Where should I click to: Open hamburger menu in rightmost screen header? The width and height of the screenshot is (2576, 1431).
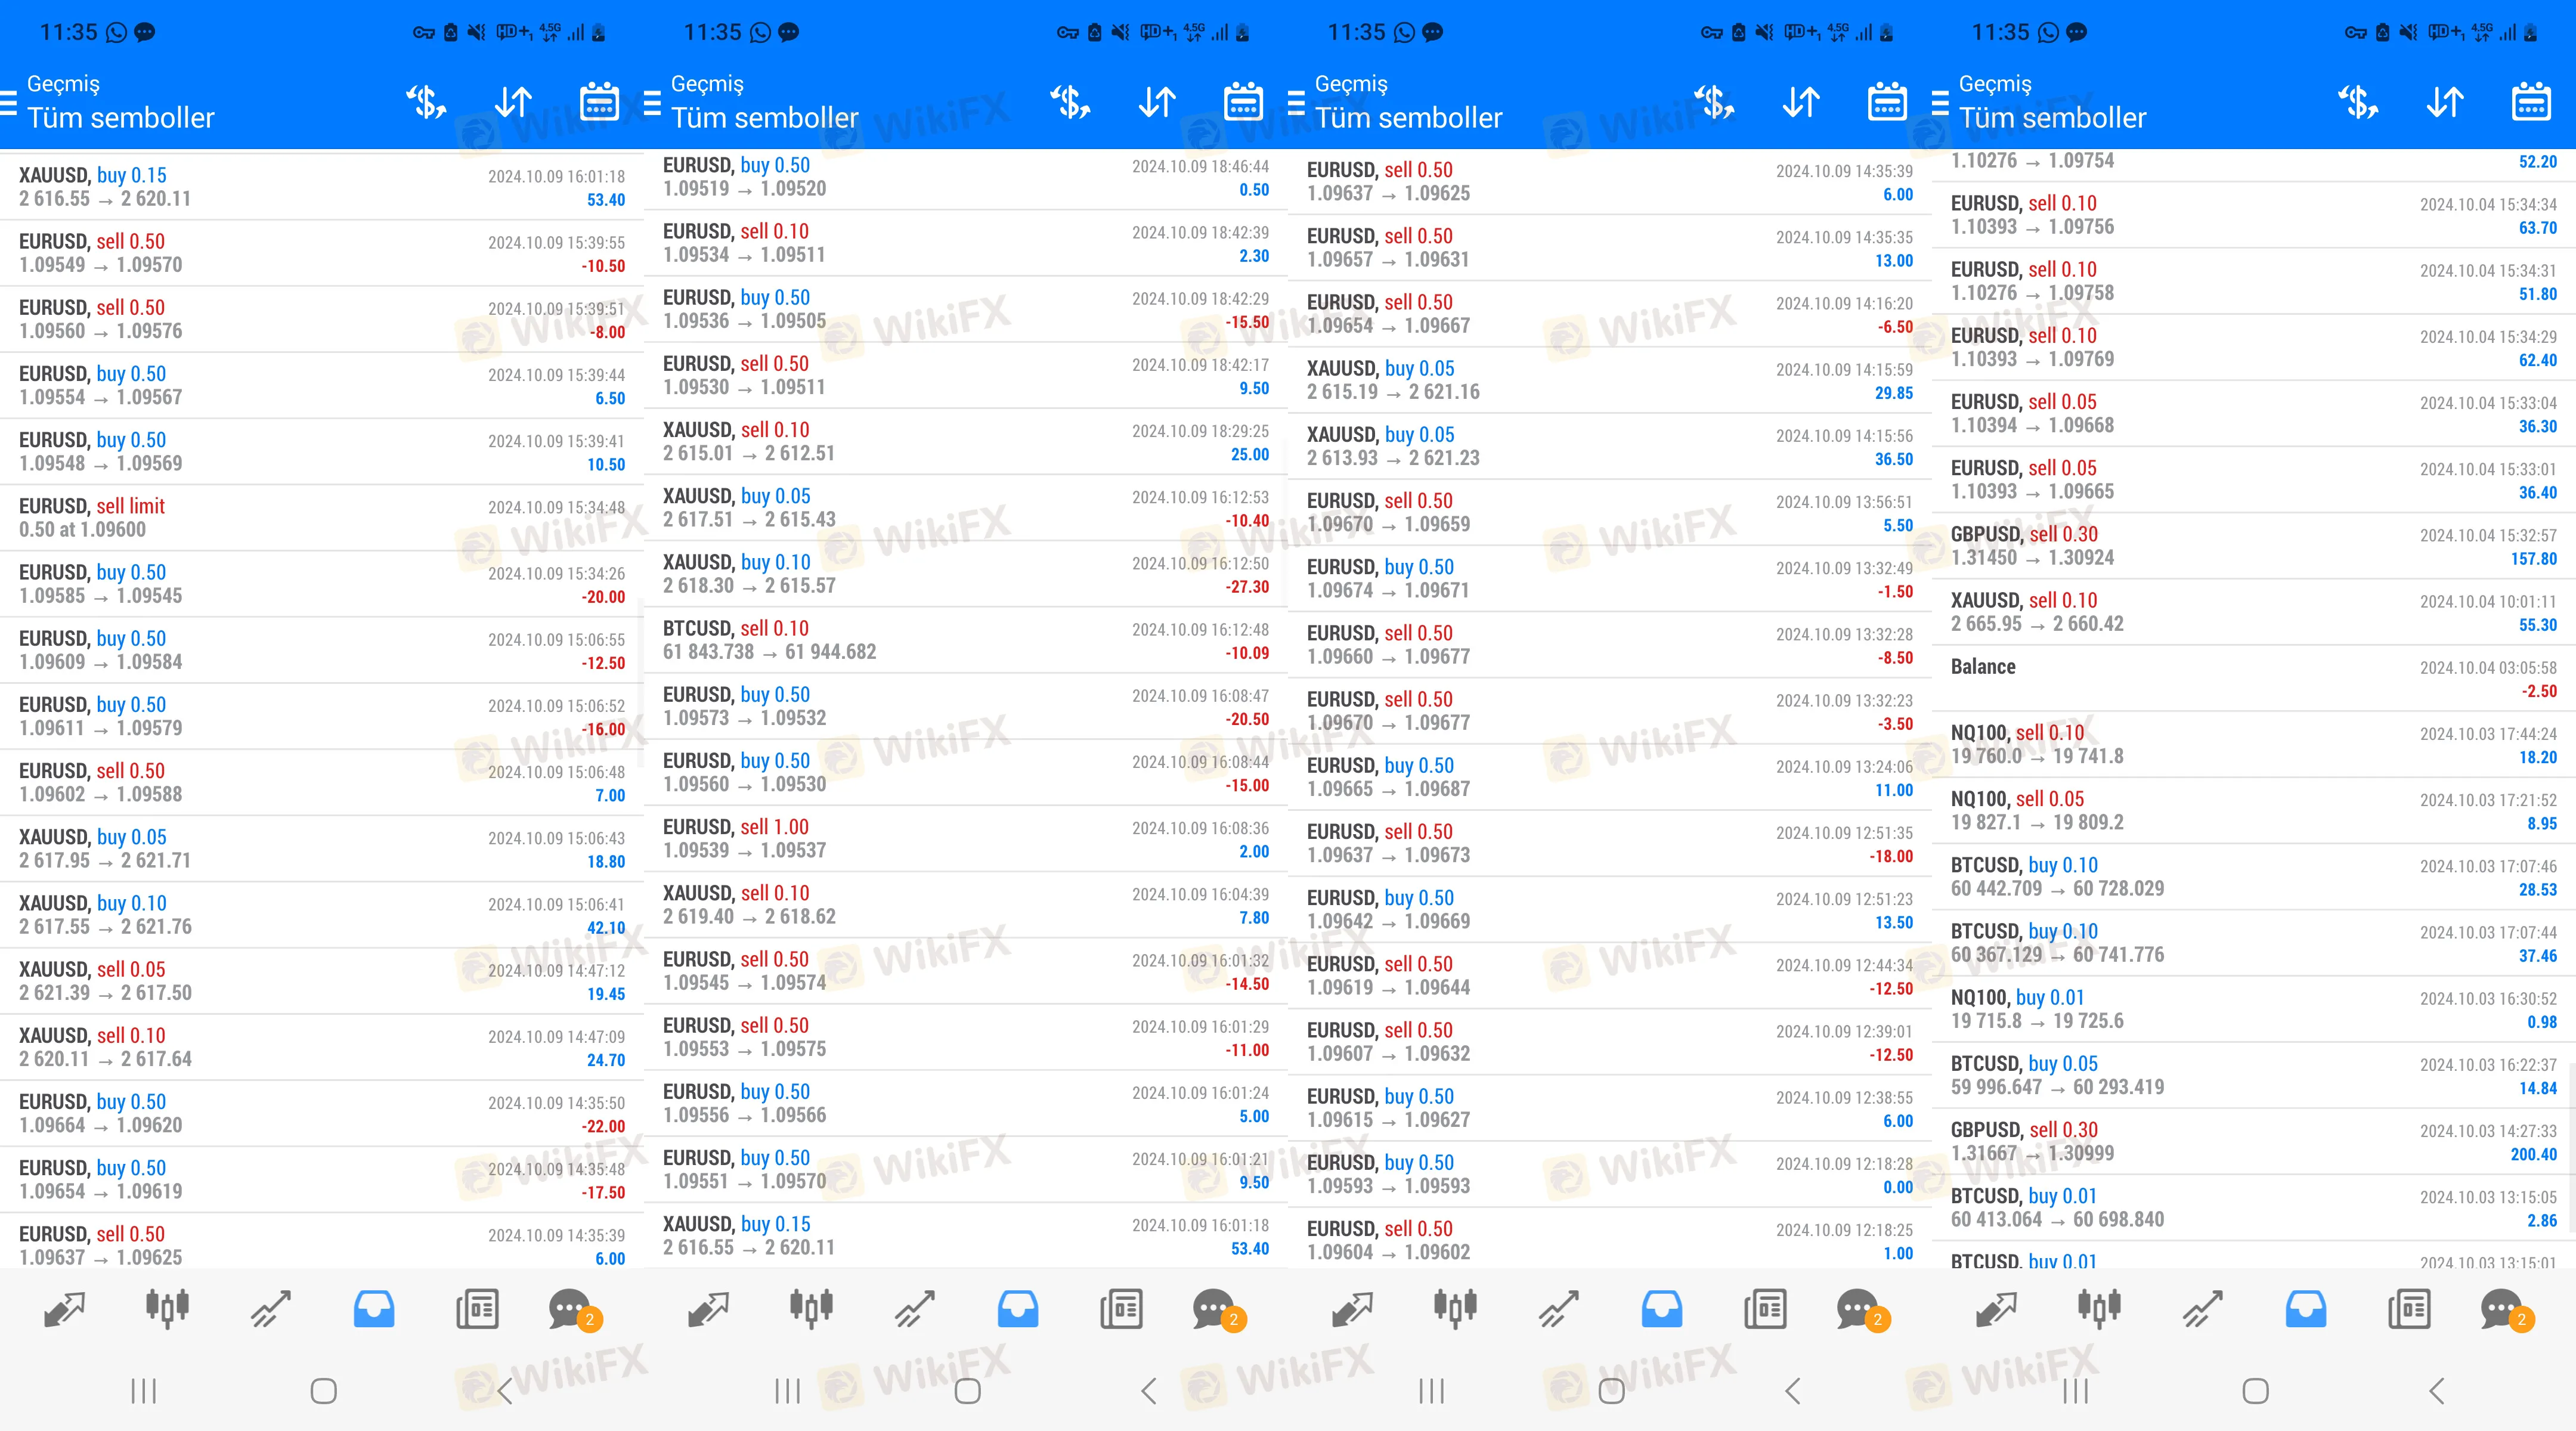1940,103
